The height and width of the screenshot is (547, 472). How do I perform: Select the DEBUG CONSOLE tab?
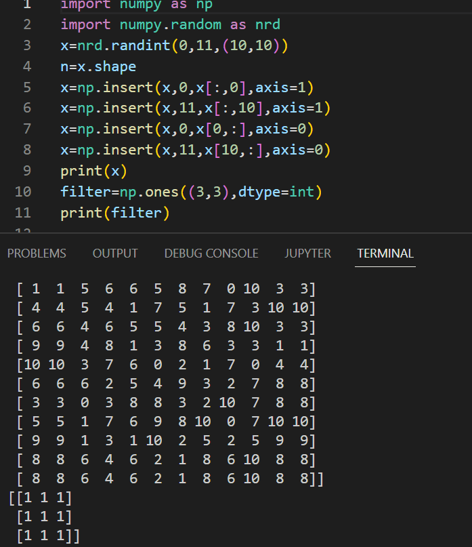(x=211, y=253)
